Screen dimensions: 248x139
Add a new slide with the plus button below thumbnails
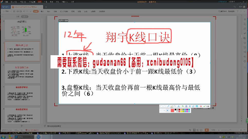(22, 126)
